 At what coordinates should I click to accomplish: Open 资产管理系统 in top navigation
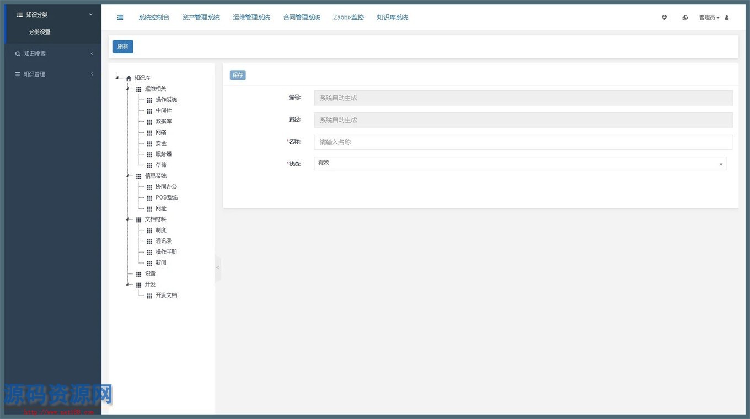tap(201, 18)
